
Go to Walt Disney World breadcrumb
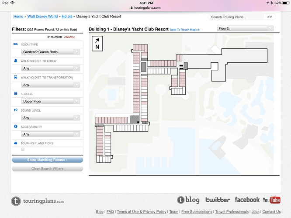(43, 17)
